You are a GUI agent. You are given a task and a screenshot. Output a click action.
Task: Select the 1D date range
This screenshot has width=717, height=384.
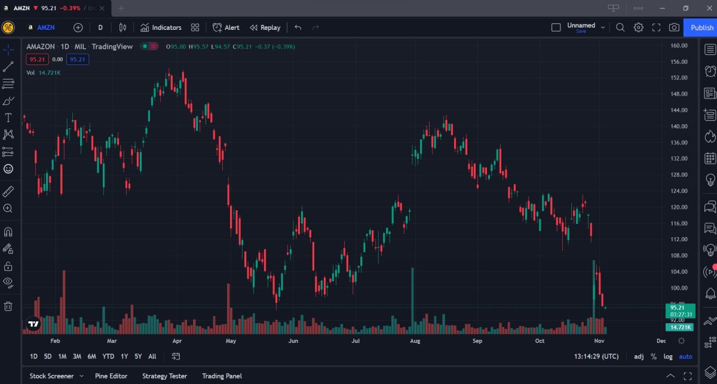33,357
